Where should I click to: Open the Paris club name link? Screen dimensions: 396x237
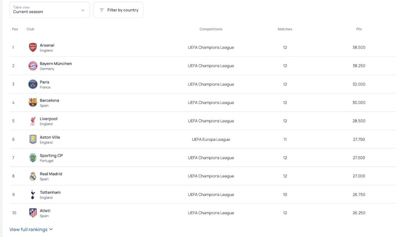pos(44,82)
